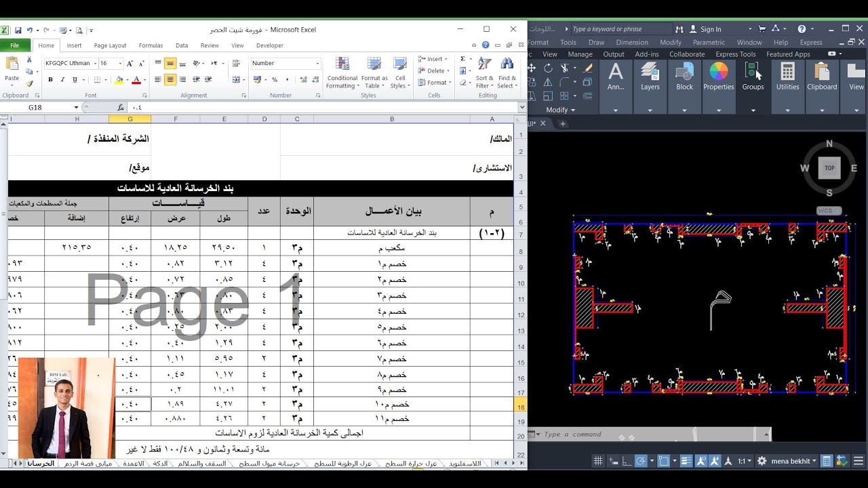Click the AutoSum sigma icon
868x488 pixels.
(x=463, y=59)
